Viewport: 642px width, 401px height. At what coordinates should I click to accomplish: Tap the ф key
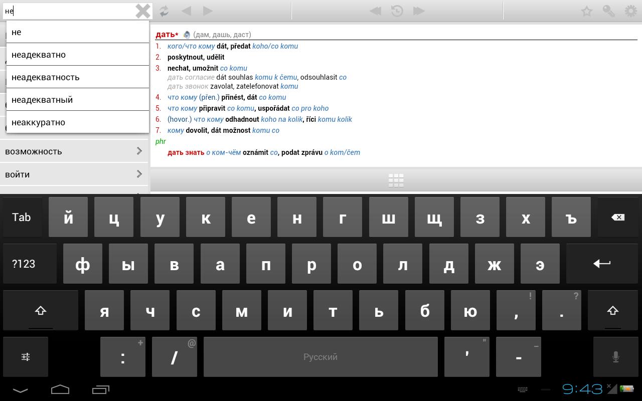tap(83, 264)
